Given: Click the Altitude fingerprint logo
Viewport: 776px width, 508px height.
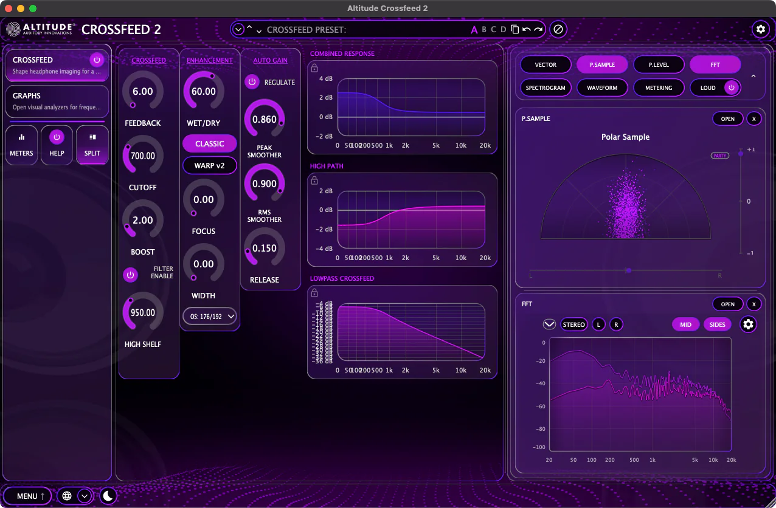Looking at the screenshot, I should tap(14, 29).
